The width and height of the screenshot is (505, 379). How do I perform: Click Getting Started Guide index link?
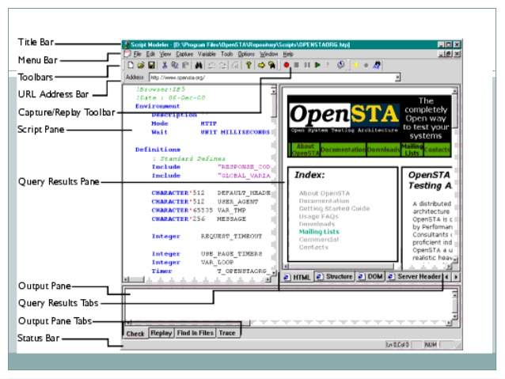tap(334, 209)
